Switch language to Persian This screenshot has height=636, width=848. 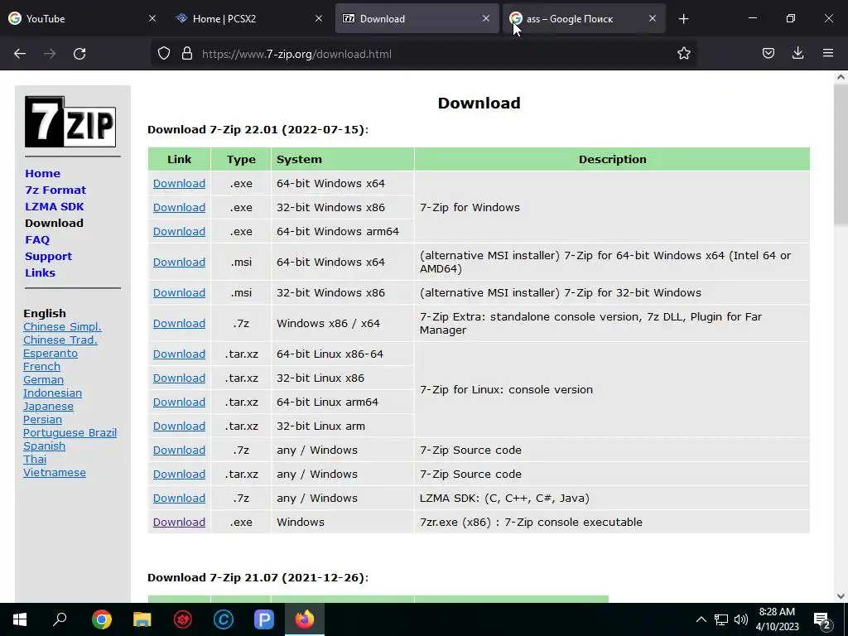42,419
